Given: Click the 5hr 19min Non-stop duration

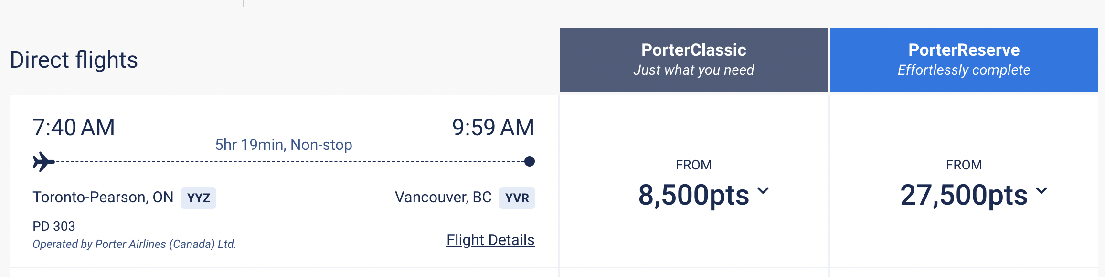Looking at the screenshot, I should tap(284, 145).
